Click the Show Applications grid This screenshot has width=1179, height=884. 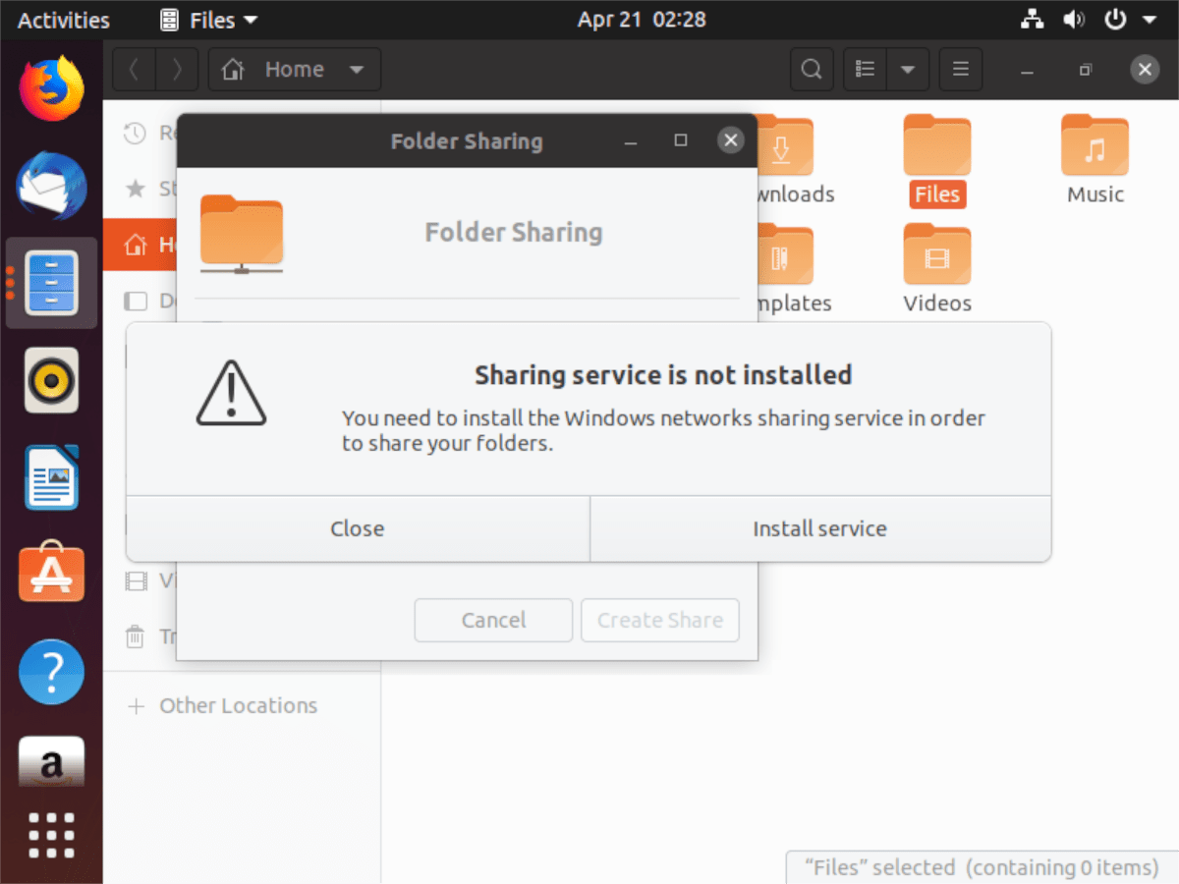[x=50, y=836]
